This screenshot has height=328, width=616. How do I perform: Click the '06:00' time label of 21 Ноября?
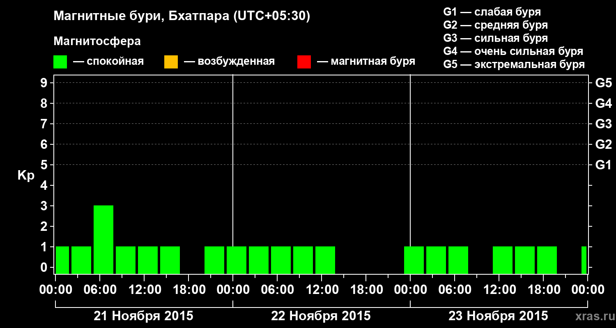(100, 290)
